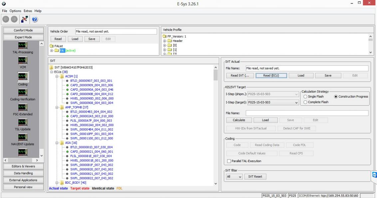Click the Vehicle Order Load button

pyautogui.click(x=75, y=39)
